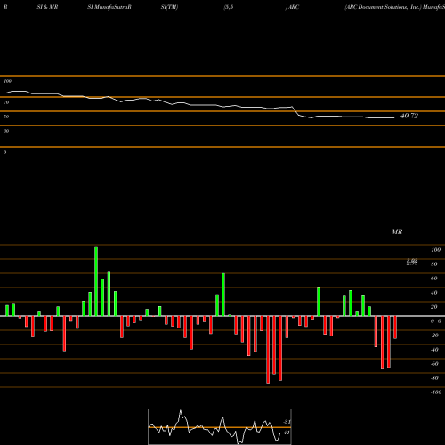Click the 50 level label on RSI axis
The image size is (445, 445).
(x=6, y=117)
